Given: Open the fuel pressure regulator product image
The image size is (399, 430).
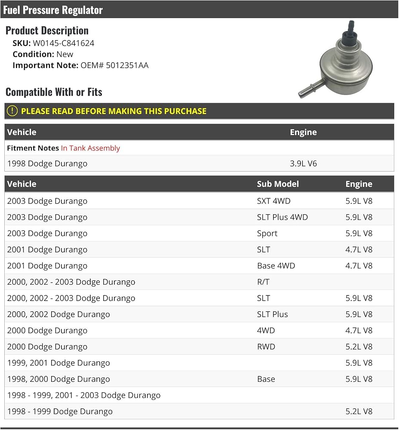Looking at the screenshot, I should point(336,59).
